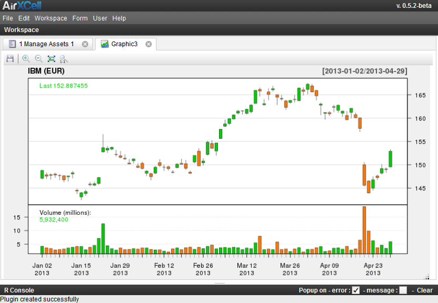This screenshot has height=303, width=438.
Task: Click the Mar 26 2013 axis label
Action: tap(290, 269)
